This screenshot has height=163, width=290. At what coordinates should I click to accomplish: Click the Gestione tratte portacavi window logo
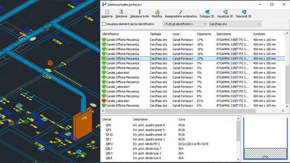[x=104, y=5]
